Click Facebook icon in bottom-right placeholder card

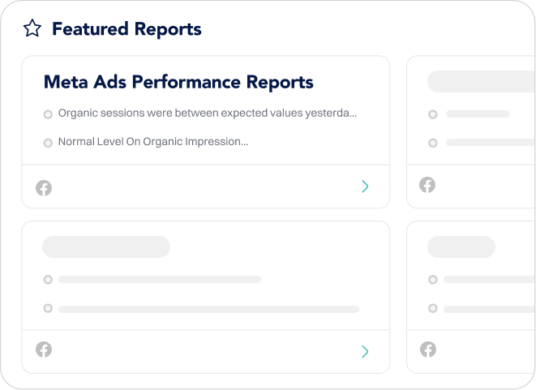[x=428, y=349]
